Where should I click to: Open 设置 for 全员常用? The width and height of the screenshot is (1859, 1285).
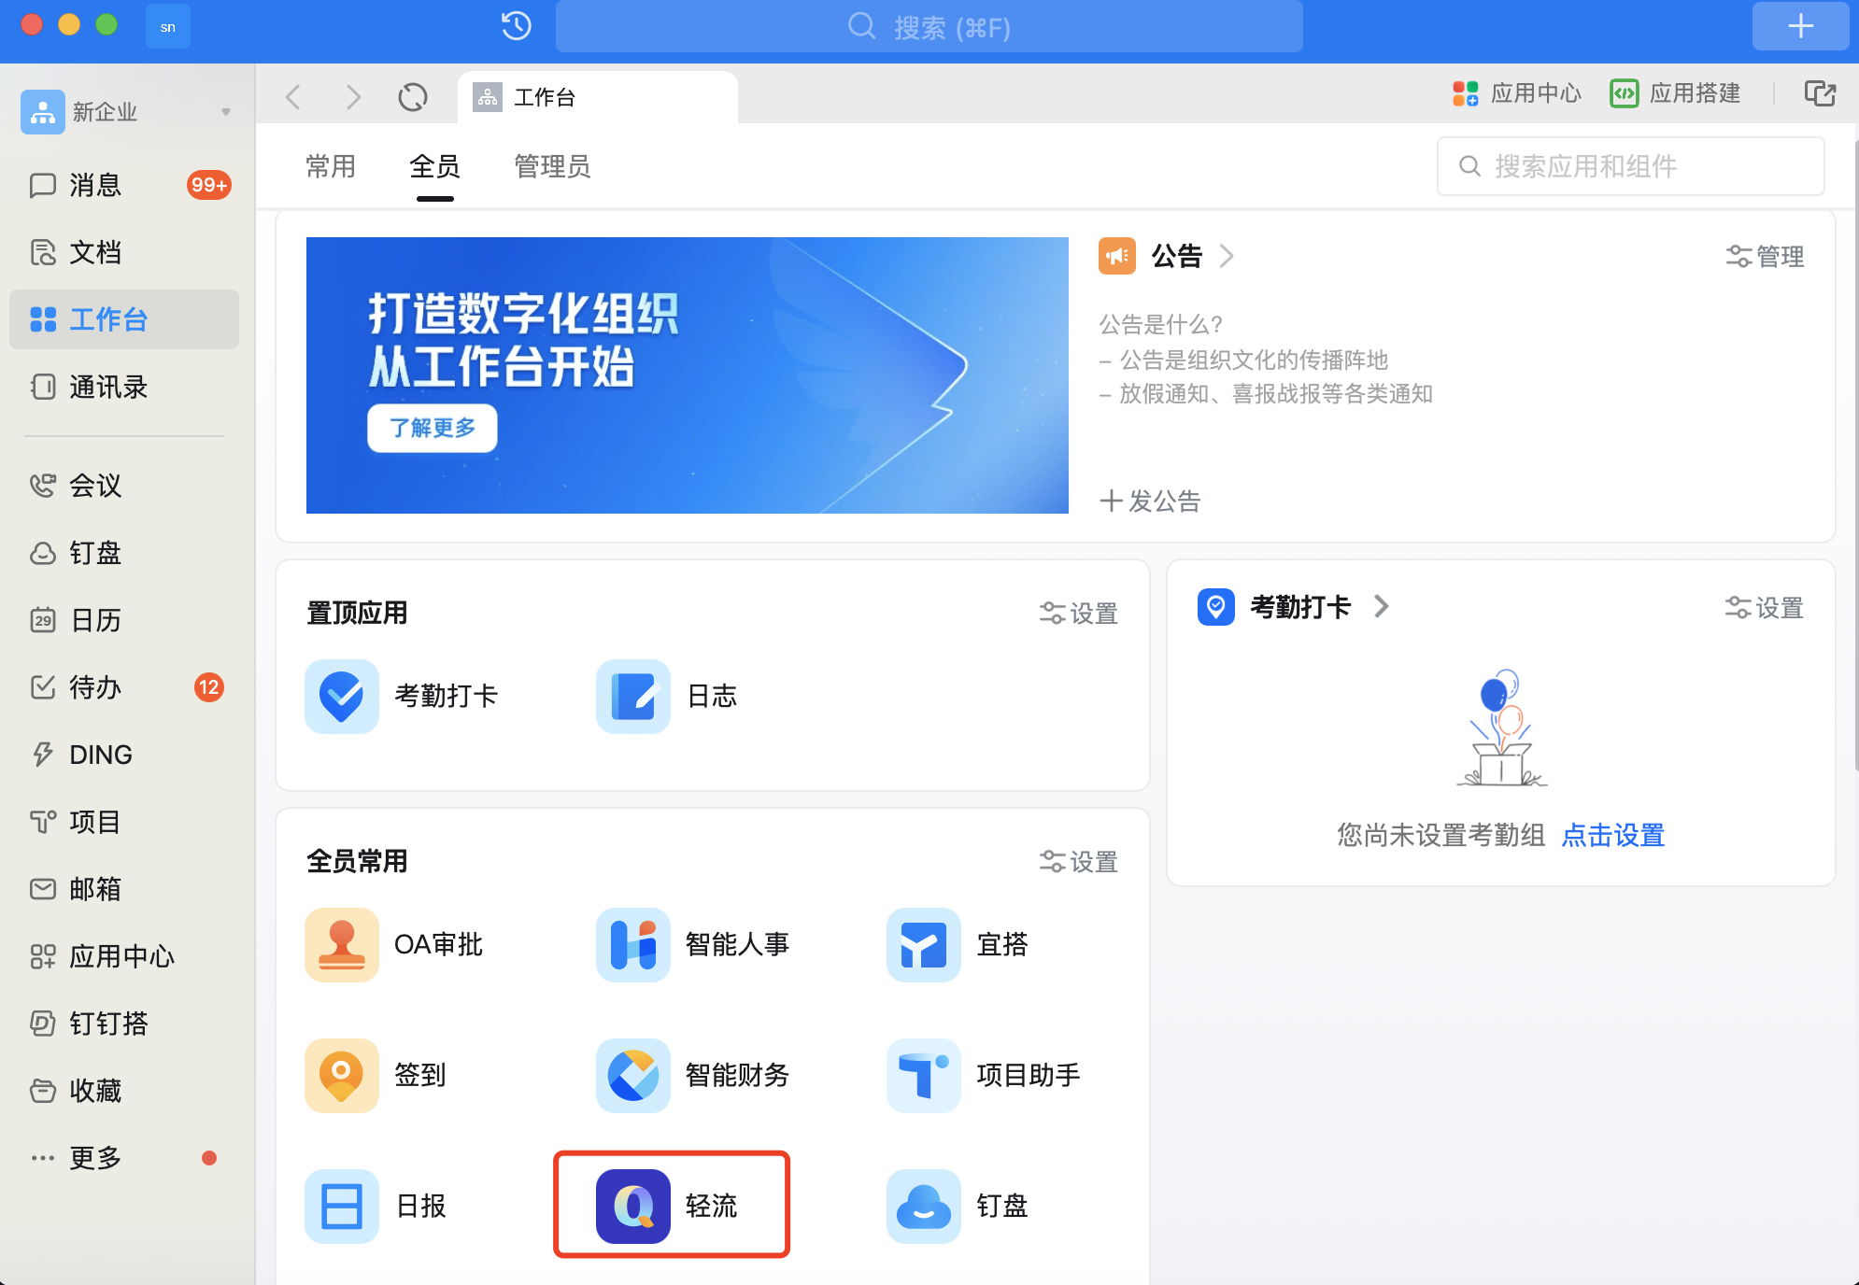click(1079, 861)
